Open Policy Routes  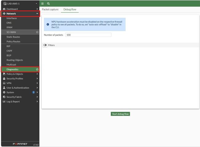click(x=13, y=42)
